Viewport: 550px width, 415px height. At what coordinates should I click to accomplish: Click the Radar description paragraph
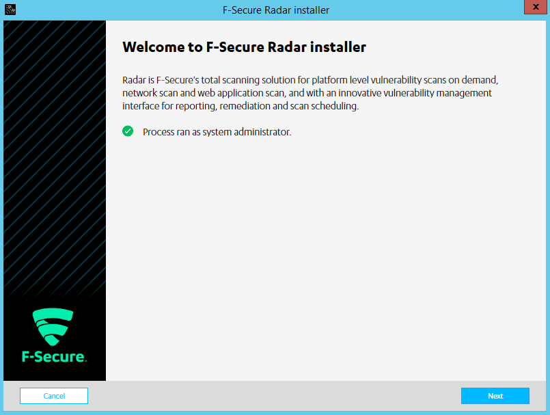310,93
